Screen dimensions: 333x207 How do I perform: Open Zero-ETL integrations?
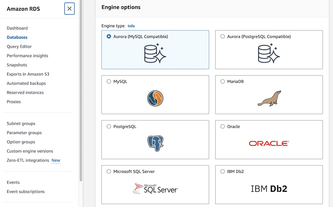[28, 160]
